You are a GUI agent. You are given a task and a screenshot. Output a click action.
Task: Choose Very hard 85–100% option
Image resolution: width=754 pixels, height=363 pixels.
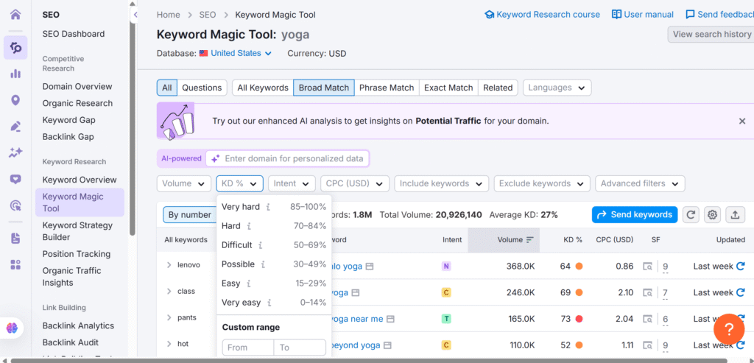(x=274, y=207)
